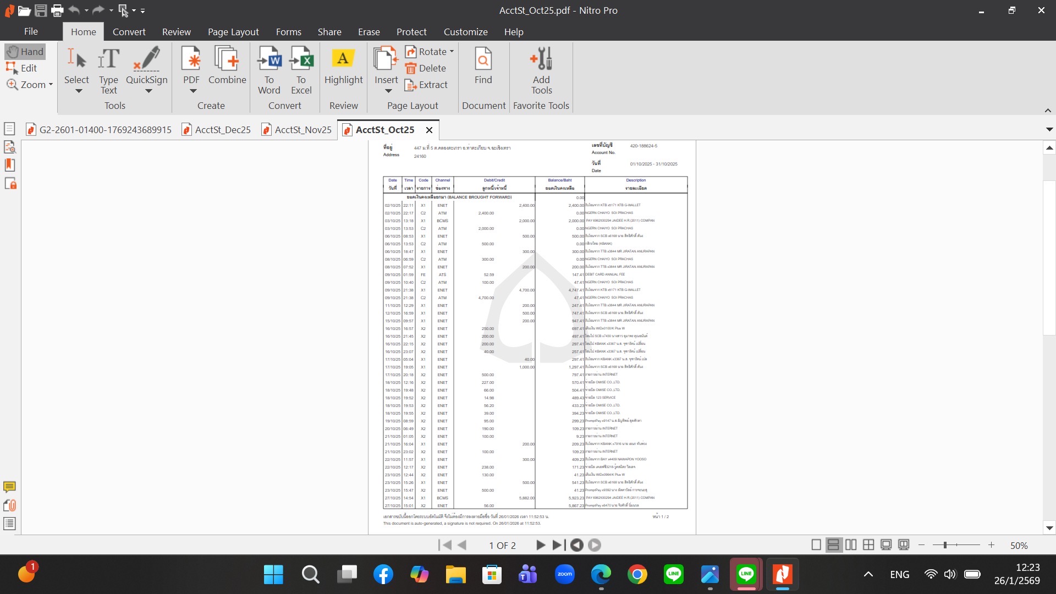Click the QuickSign pen icon
1056x594 pixels.
click(x=146, y=59)
